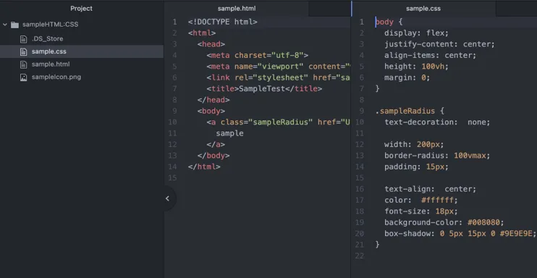
Task: Select sampleIcon.png in the project tree
Action: point(56,77)
